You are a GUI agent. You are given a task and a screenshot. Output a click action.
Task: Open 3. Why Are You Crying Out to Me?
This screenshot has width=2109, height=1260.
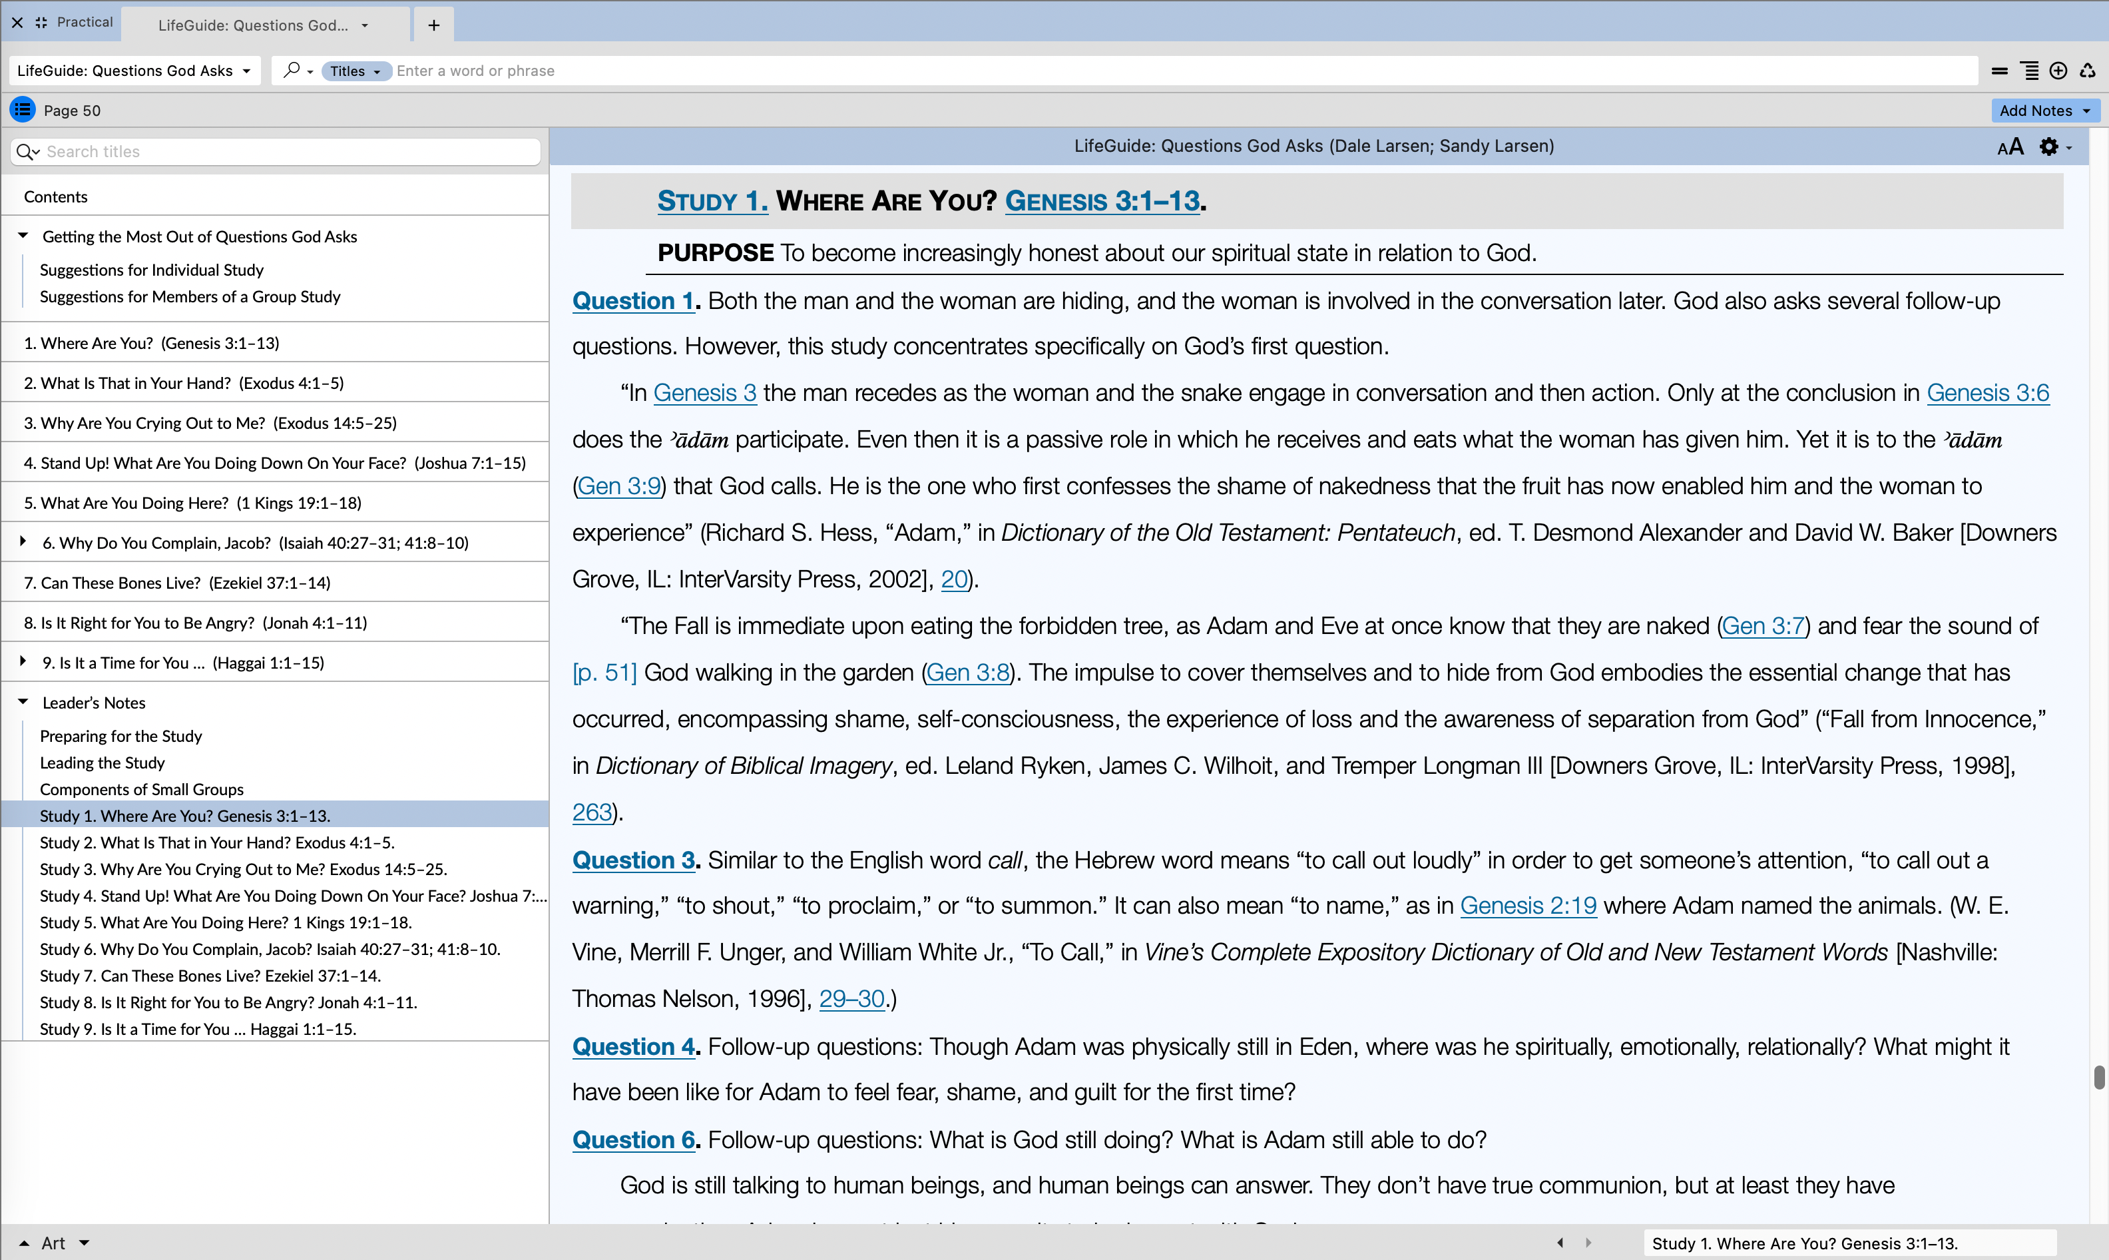[276, 422]
